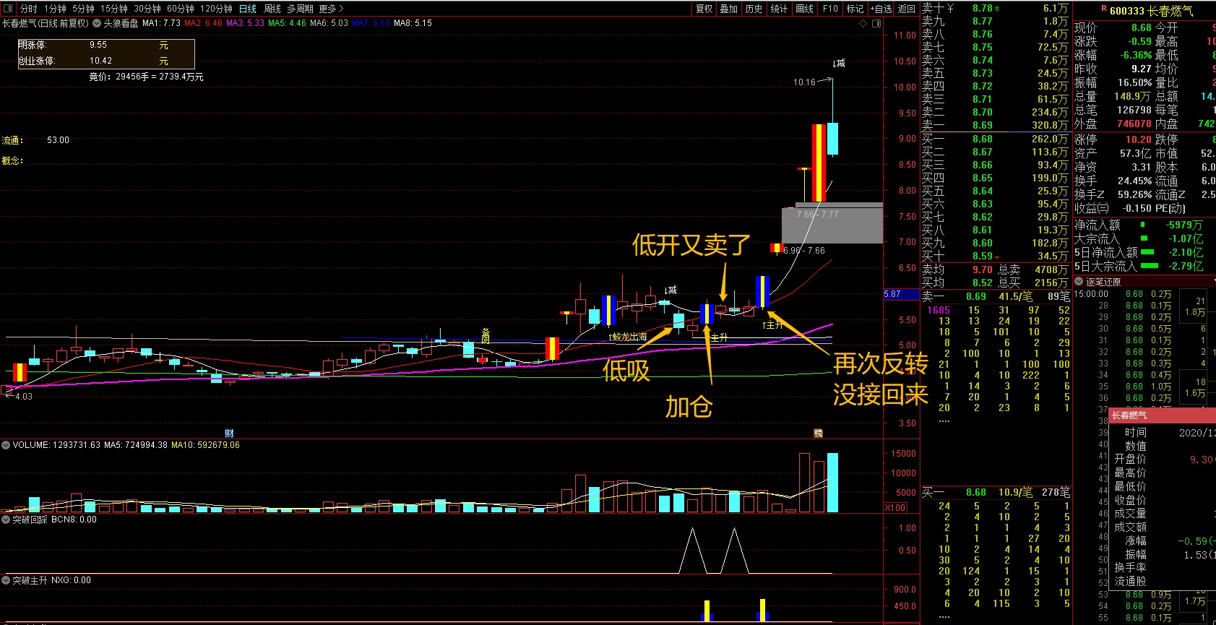Click the X100 volume scale label
1216x625 pixels.
tap(895, 507)
